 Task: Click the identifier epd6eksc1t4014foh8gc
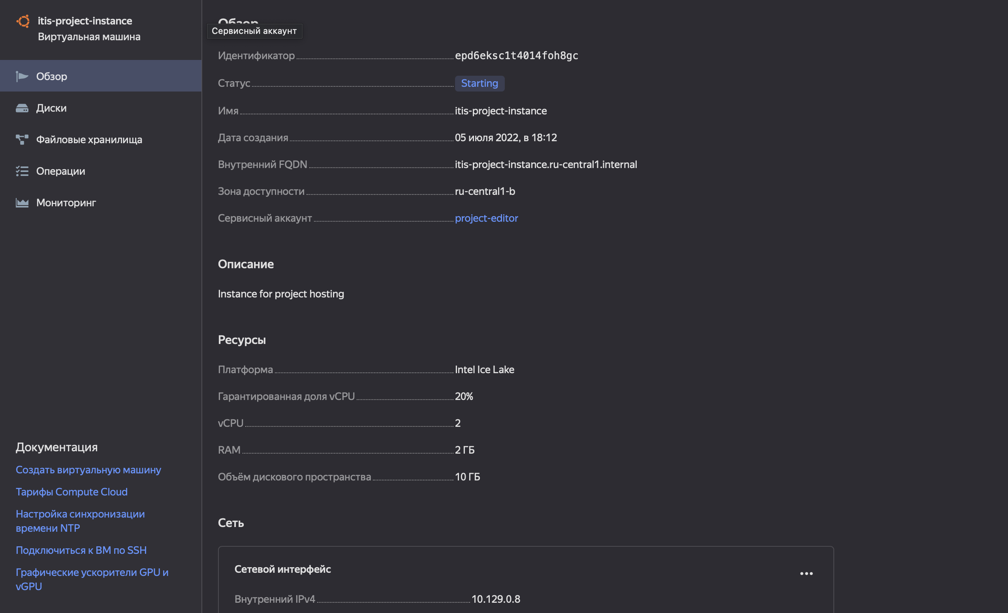point(516,56)
